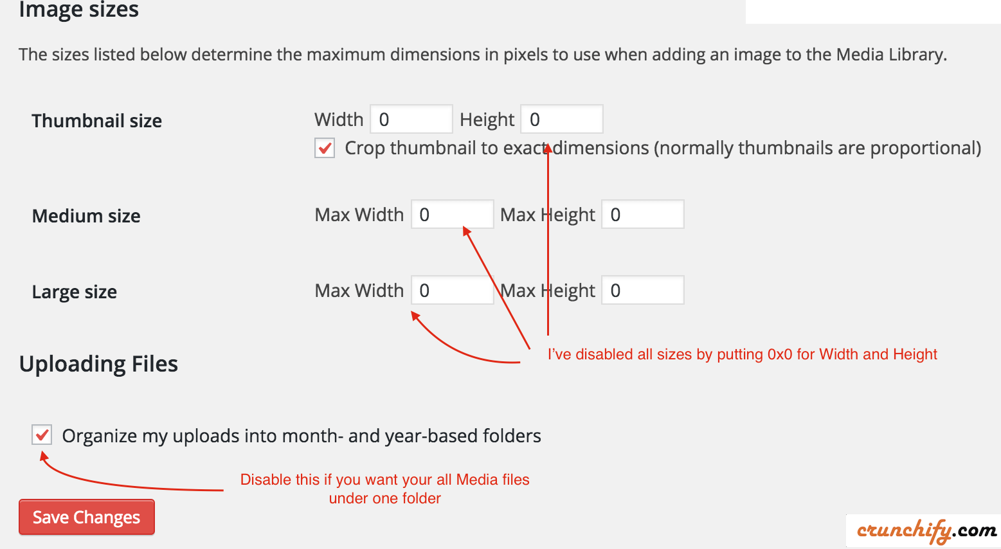Click the Large size row label

75,292
